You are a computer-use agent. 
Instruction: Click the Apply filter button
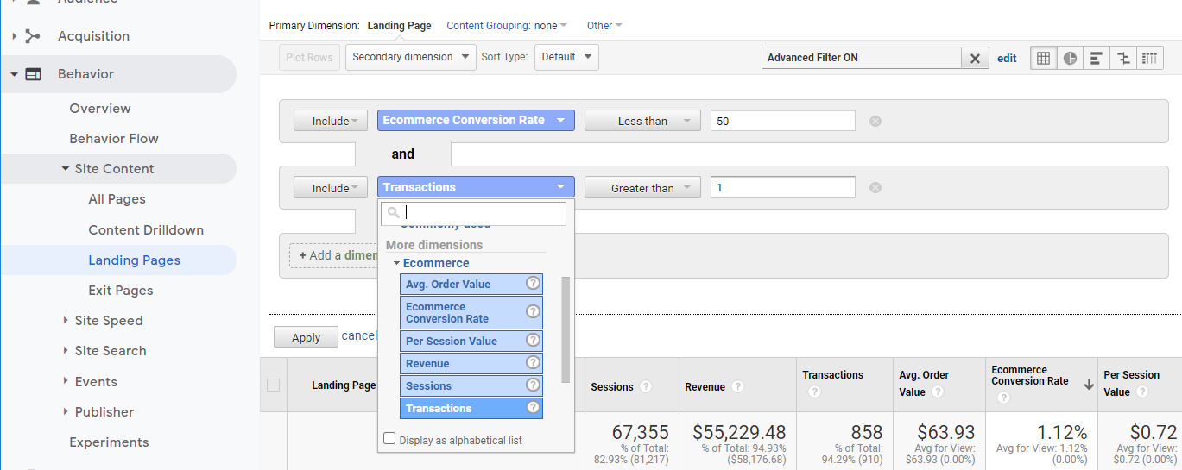pos(306,337)
